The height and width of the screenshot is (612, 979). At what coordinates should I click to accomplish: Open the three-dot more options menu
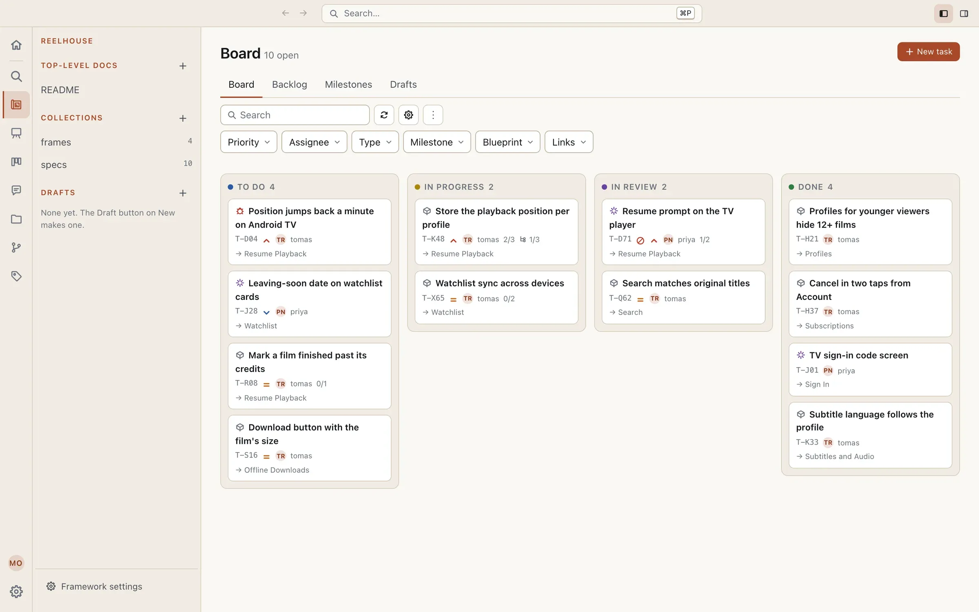point(433,115)
